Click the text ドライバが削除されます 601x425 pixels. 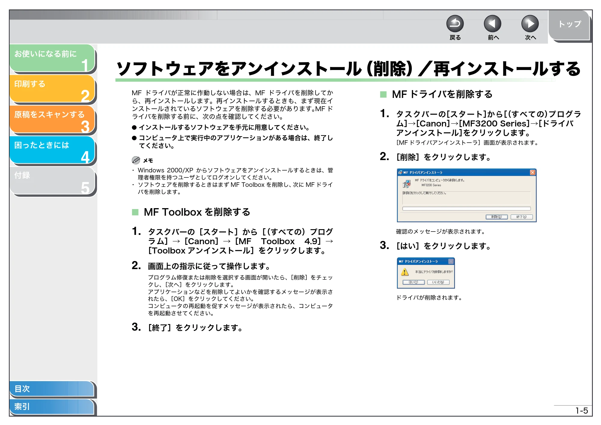pos(429,298)
